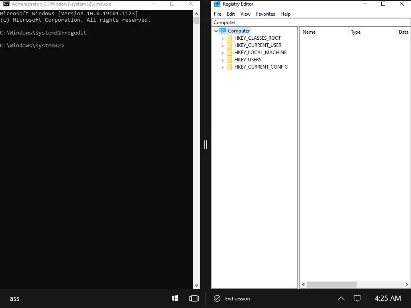The width and height of the screenshot is (411, 308).
Task: Click the cmd window vertical scrollbar thumb
Action: click(196, 20)
